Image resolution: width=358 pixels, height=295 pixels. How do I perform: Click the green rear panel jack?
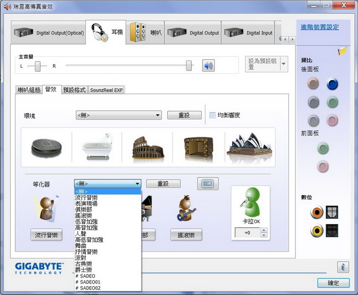pyautogui.click(x=332, y=102)
